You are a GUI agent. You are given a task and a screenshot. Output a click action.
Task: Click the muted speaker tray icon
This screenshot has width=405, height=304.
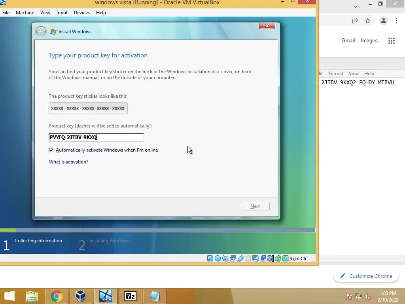367,296
